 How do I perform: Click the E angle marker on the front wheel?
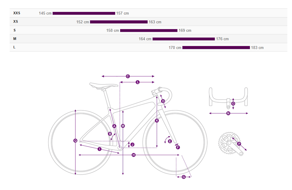coord(170,141)
